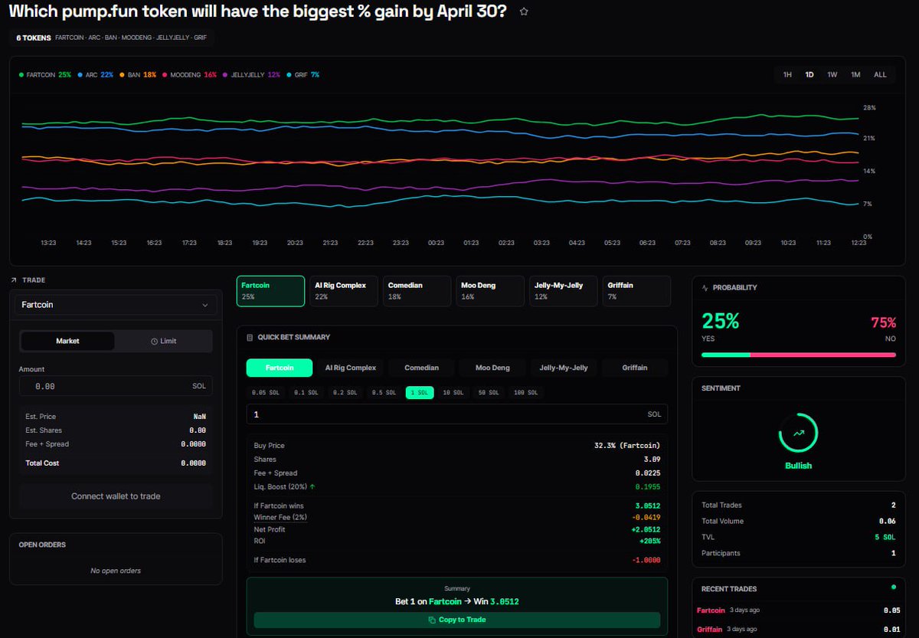Select the Comedian 18% outcome card
This screenshot has height=638, width=919.
click(417, 291)
